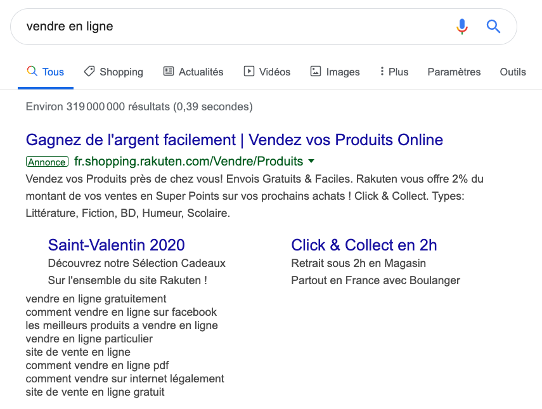
Task: Click the three-dot Plus icon
Action: pyautogui.click(x=382, y=71)
